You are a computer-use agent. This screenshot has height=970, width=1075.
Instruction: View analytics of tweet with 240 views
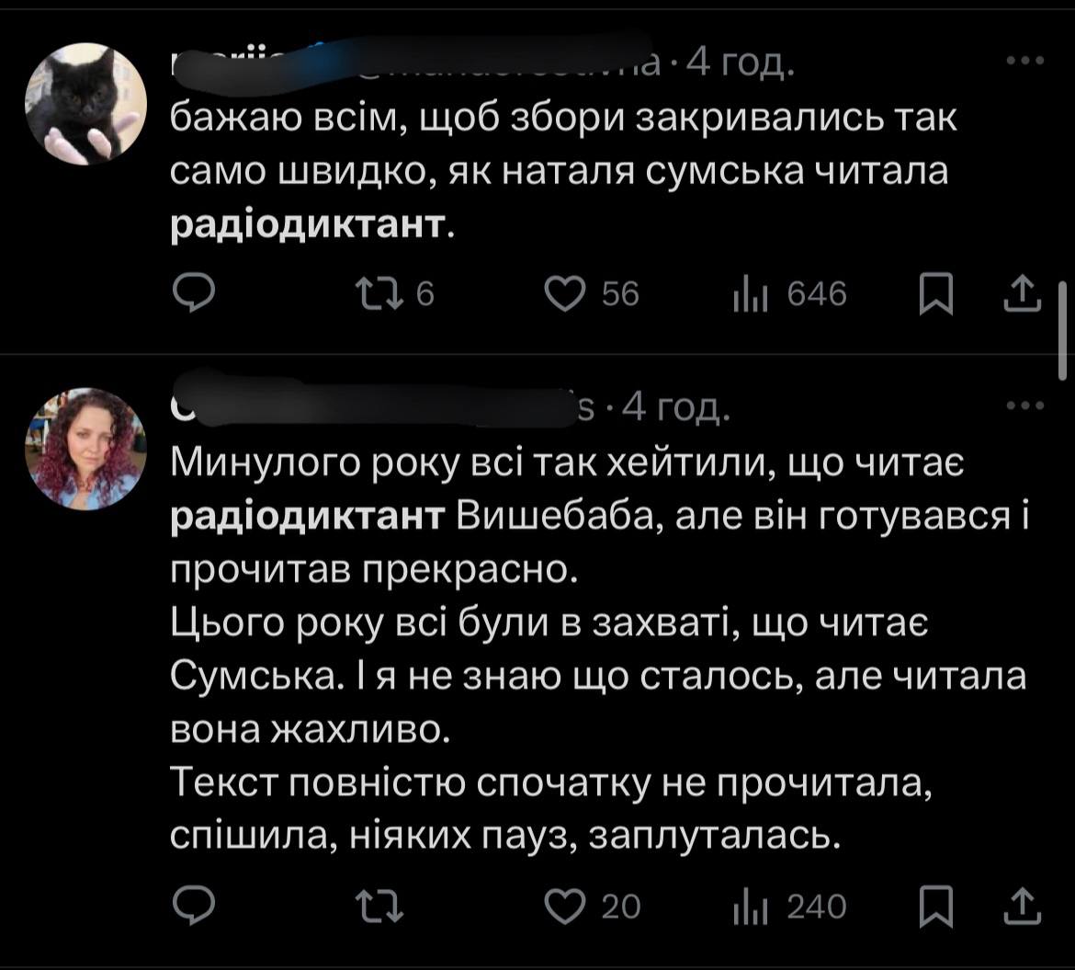745,907
